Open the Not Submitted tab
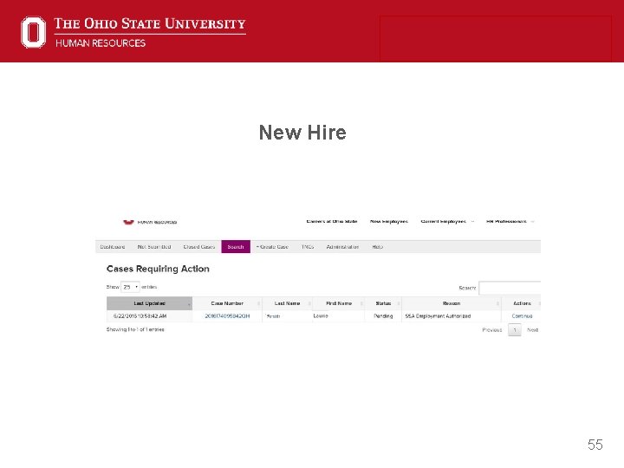Viewport: 624px width, 468px height. [154, 247]
